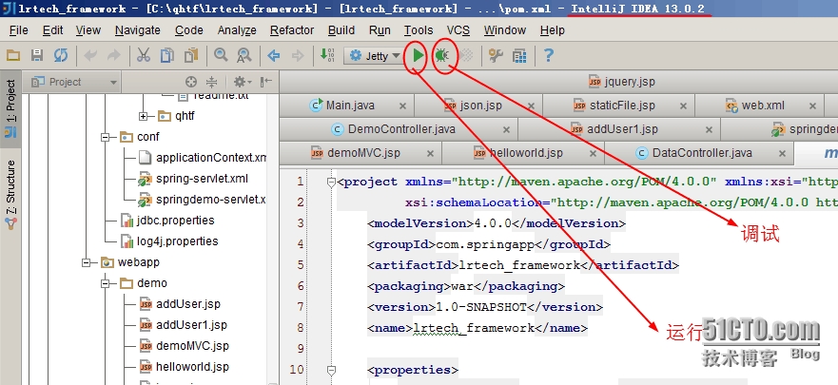Click the Copy icon in the toolbar

tap(167, 55)
